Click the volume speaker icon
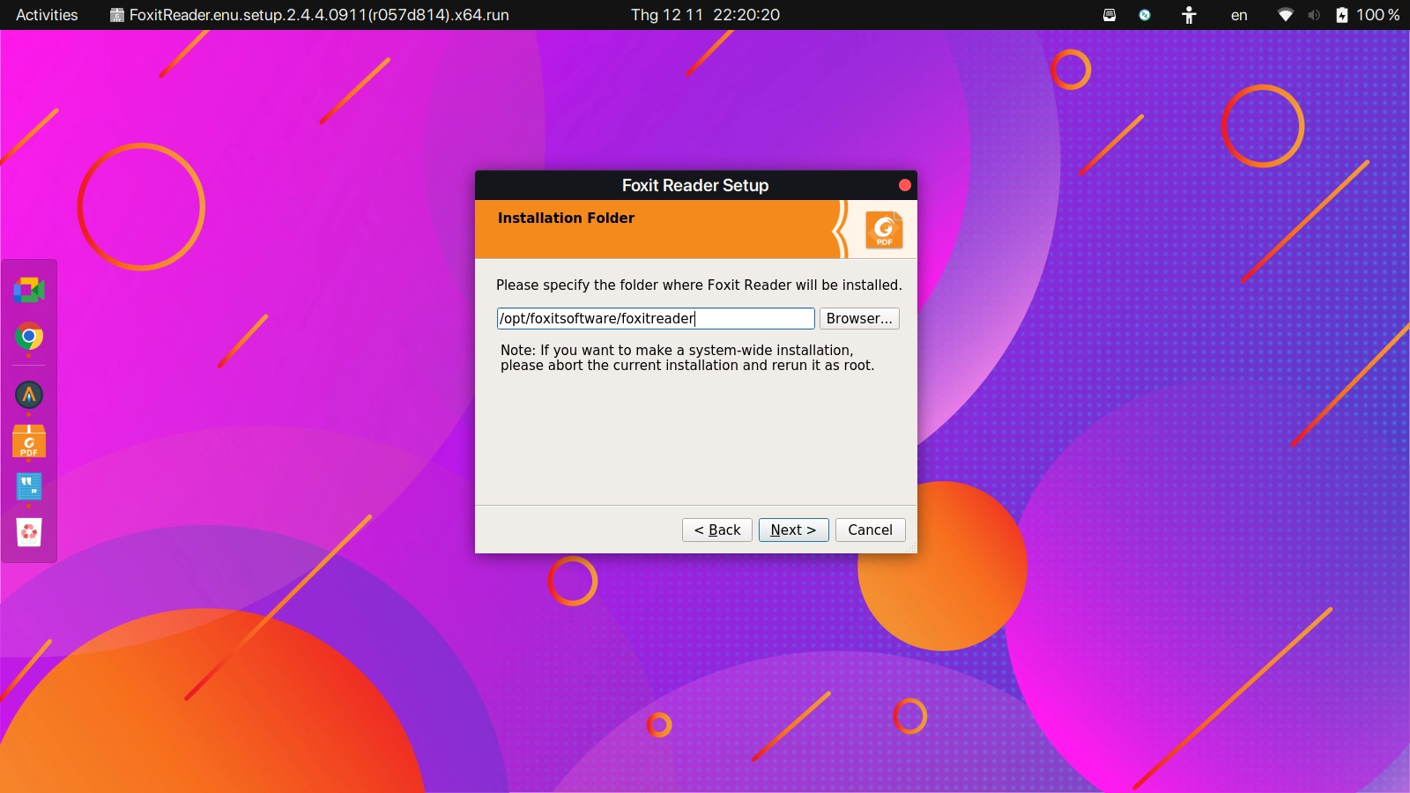Viewport: 1410px width, 793px height. [x=1314, y=15]
